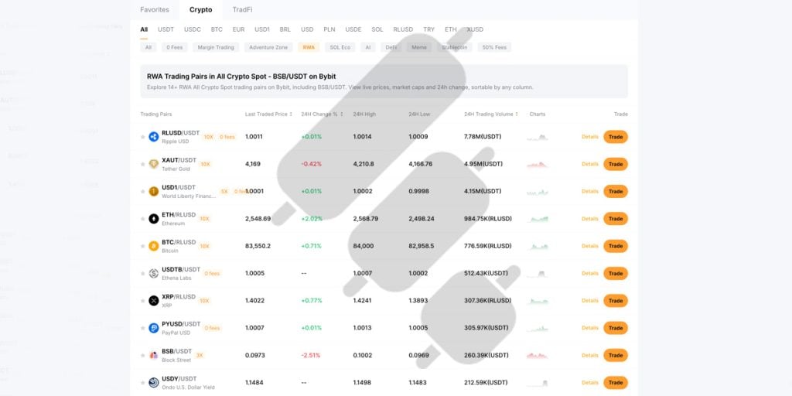Favorite the ETH/RLUSD pair star

pyautogui.click(x=143, y=219)
